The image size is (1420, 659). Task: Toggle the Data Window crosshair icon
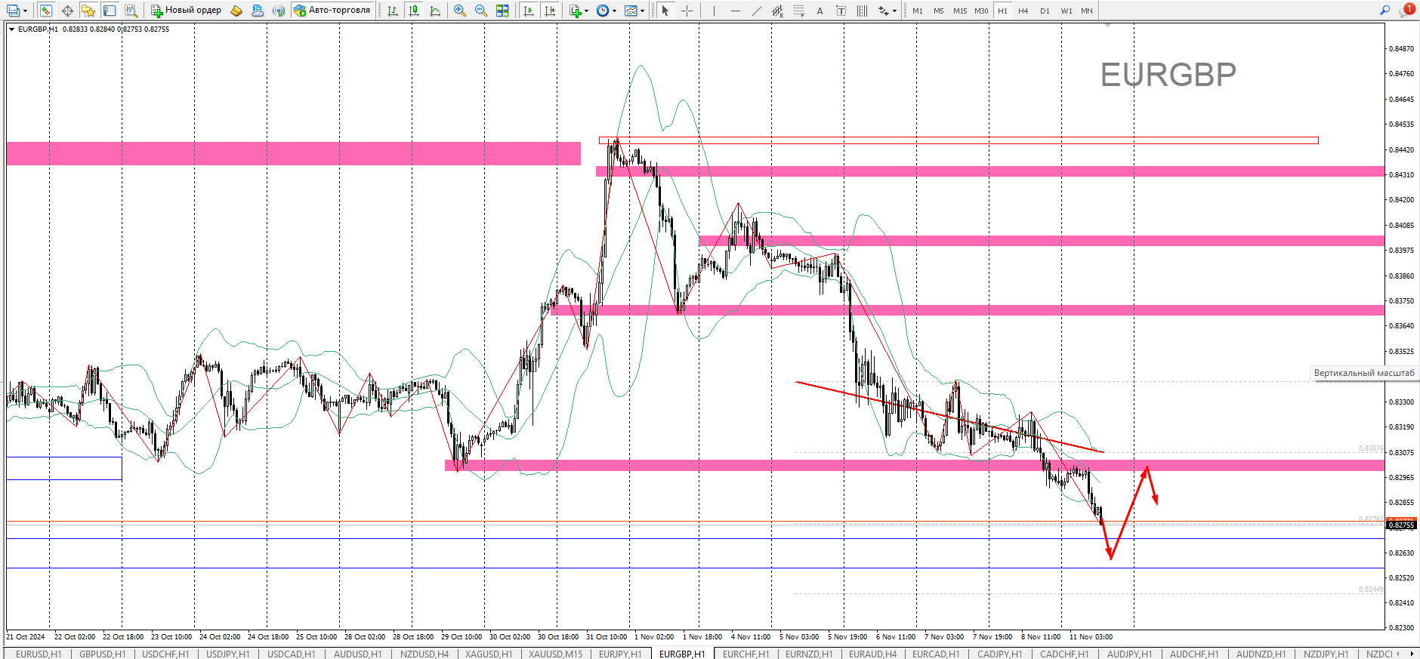point(67,11)
